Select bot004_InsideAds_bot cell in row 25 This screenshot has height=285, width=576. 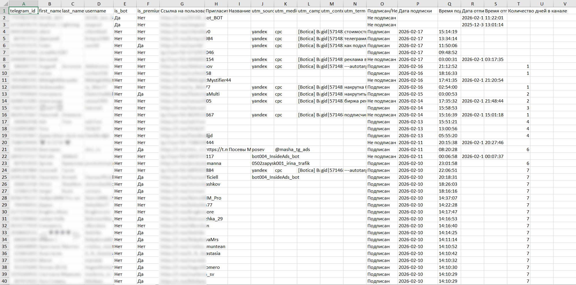(x=275, y=177)
